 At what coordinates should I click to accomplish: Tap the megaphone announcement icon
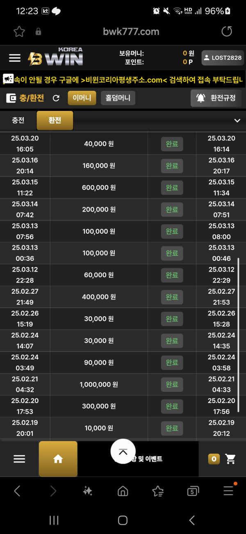point(8,79)
